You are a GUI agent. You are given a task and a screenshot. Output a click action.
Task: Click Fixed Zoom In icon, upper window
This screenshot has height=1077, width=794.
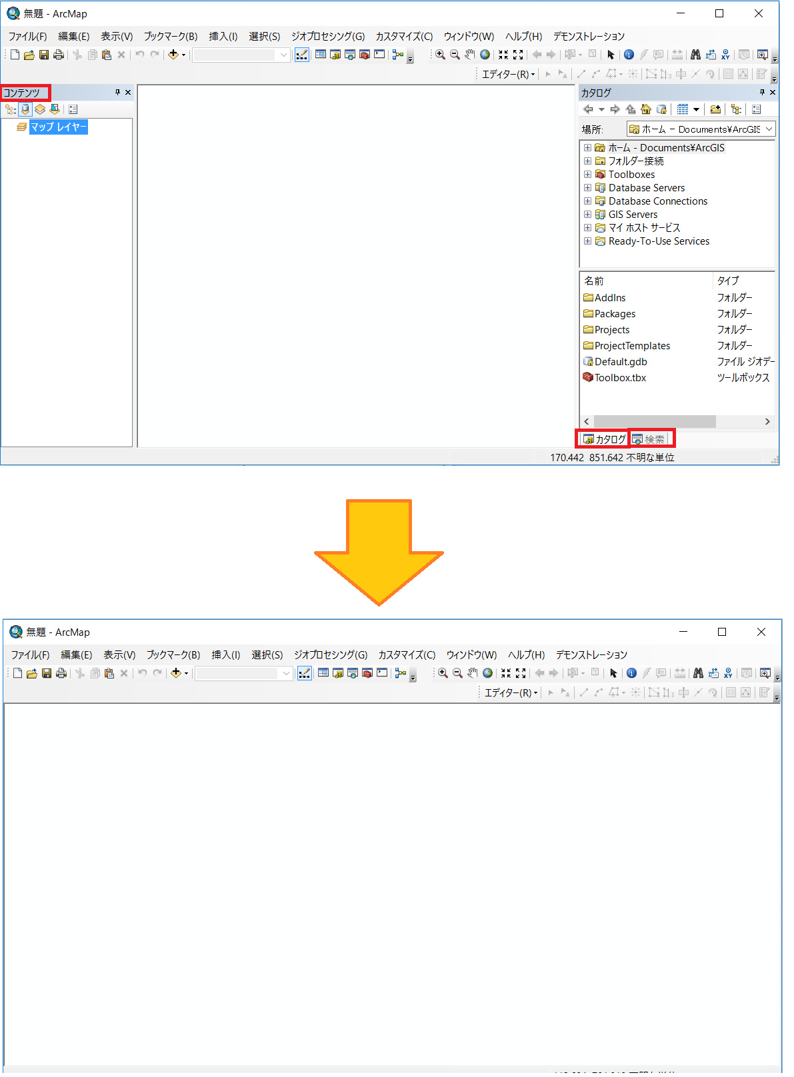(x=503, y=55)
